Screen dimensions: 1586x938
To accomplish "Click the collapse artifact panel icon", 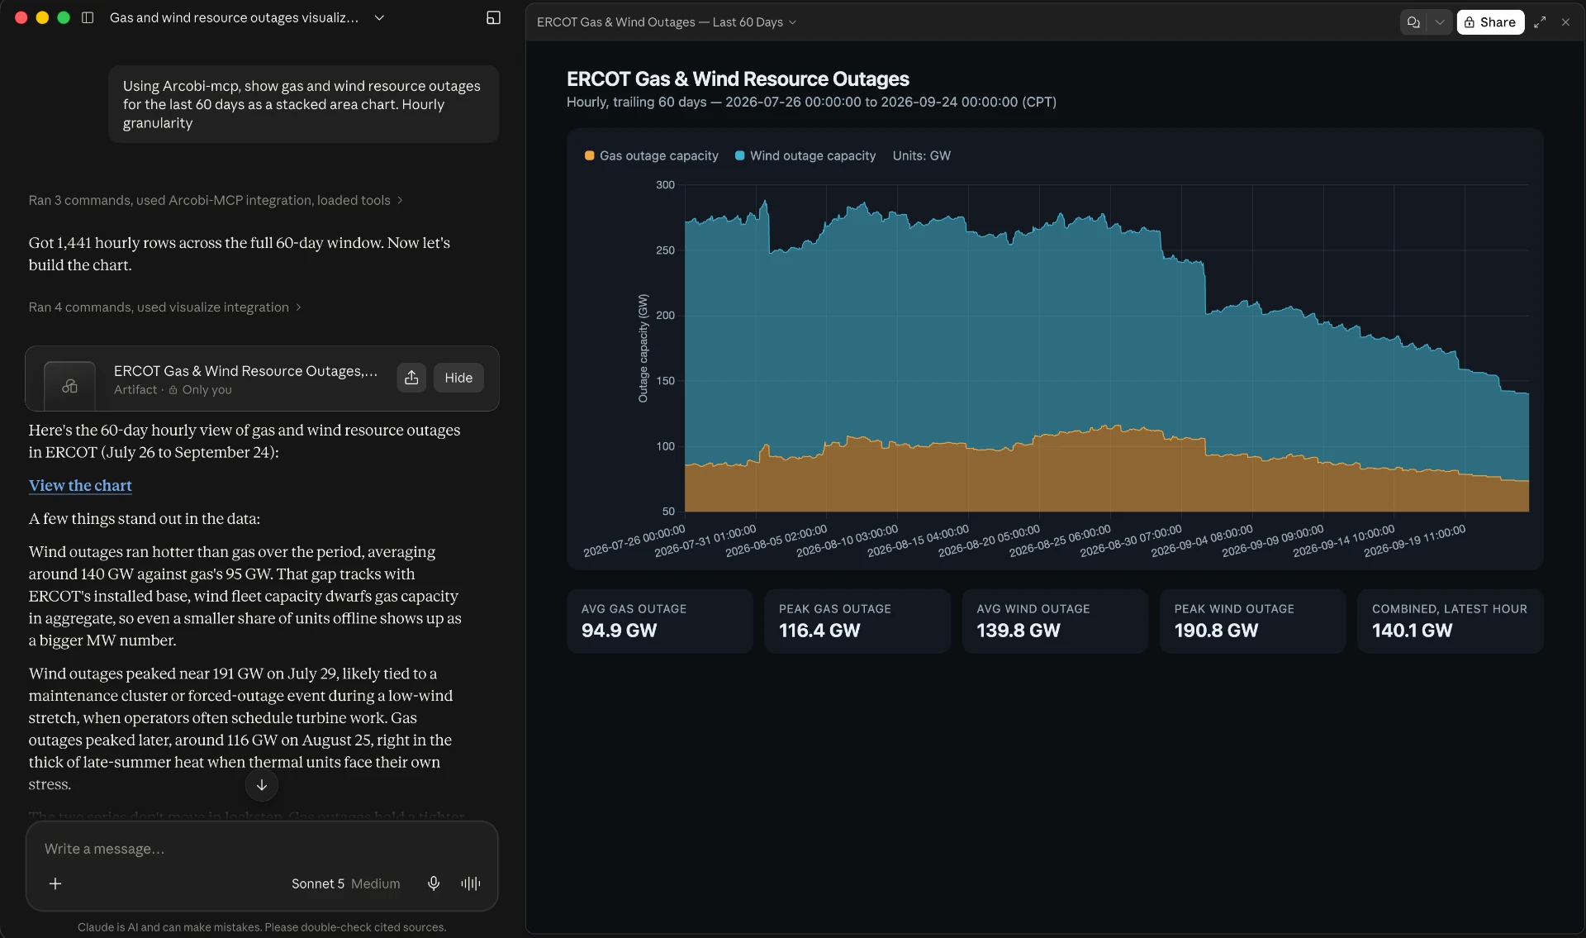I will click(493, 17).
